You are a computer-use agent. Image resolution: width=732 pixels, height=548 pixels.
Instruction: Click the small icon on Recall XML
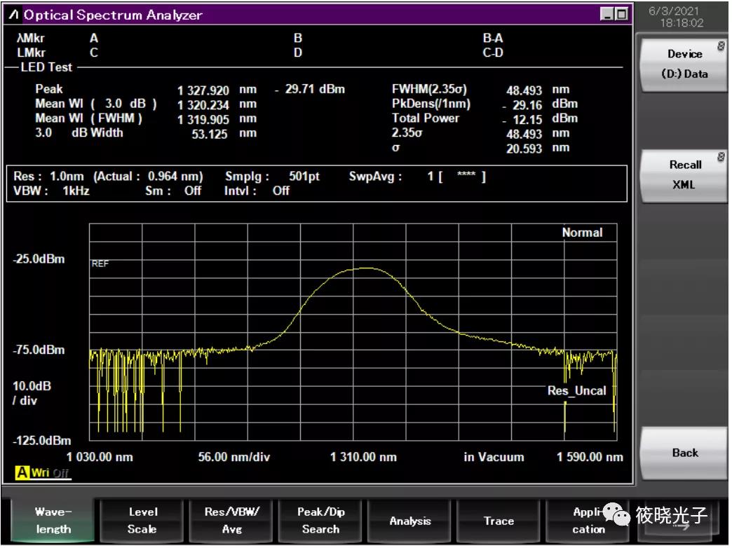(721, 157)
